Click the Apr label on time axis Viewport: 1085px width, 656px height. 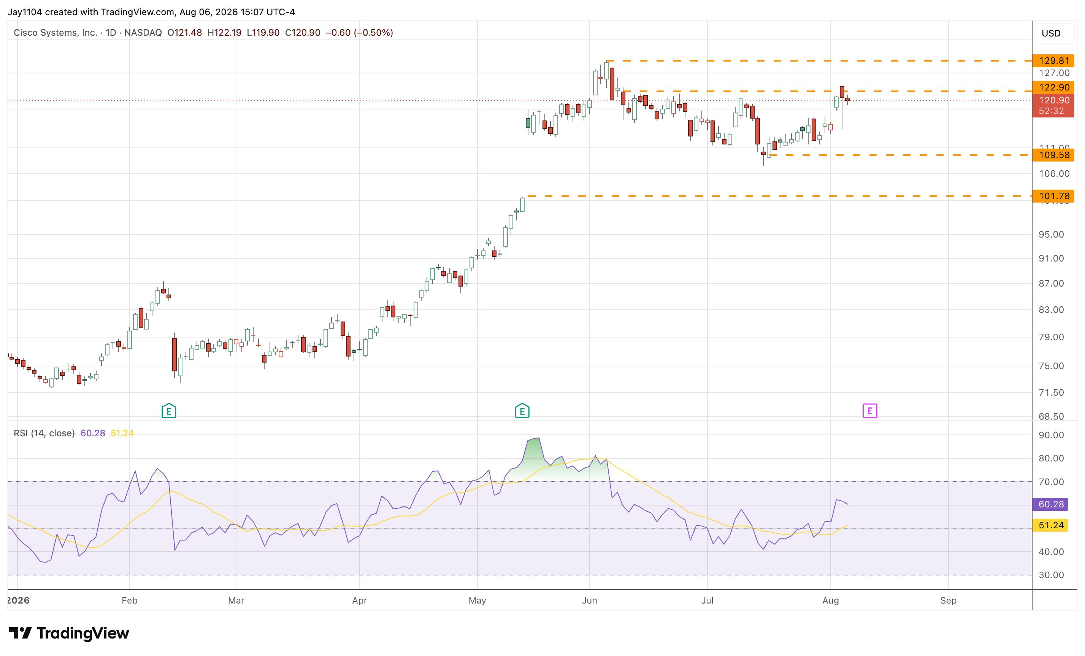(x=359, y=601)
